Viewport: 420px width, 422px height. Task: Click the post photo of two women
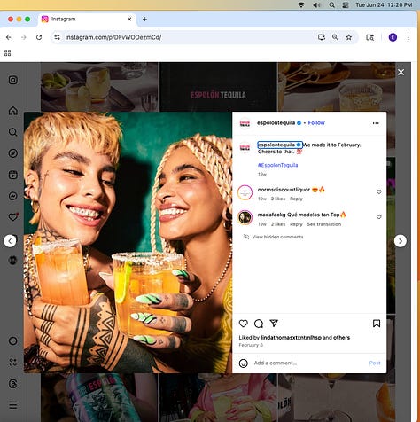point(128,242)
